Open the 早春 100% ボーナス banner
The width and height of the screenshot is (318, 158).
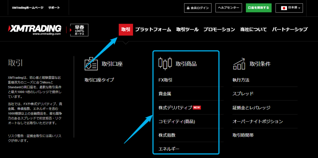tap(79, 30)
